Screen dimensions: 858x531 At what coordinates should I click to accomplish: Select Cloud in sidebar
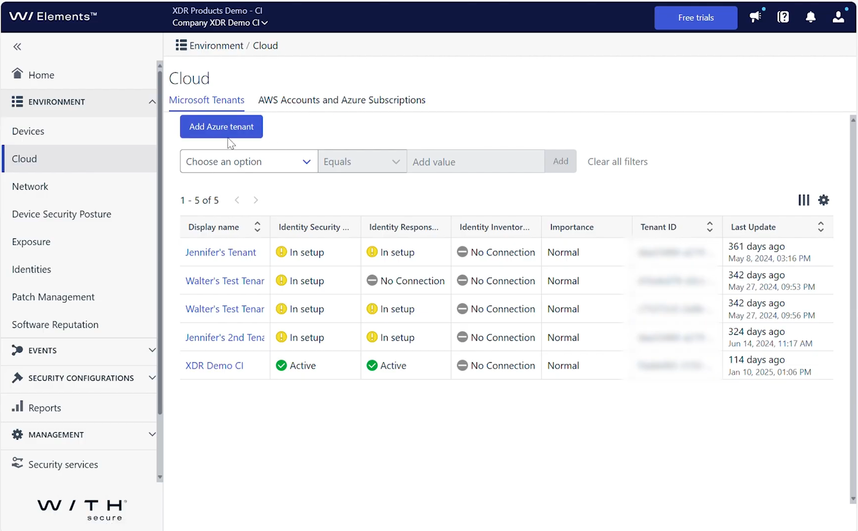click(79, 159)
